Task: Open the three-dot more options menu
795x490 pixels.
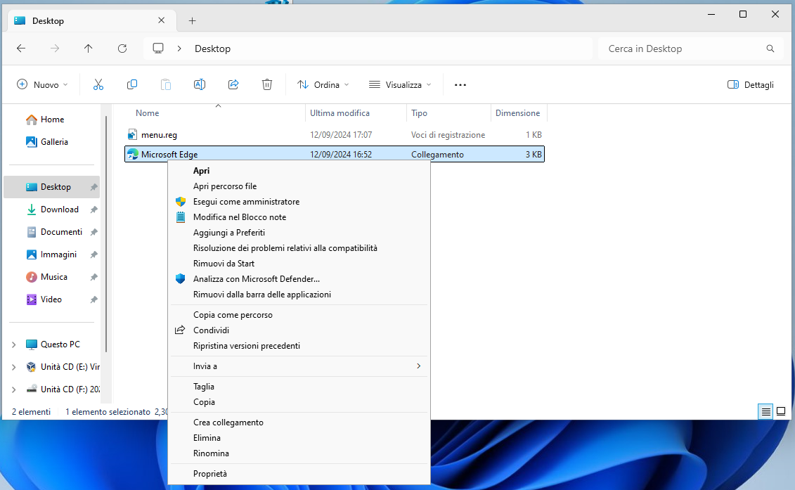Action: pyautogui.click(x=460, y=84)
